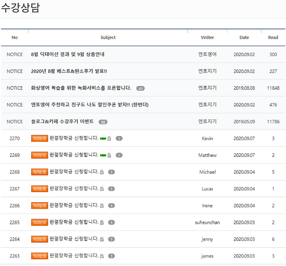
Task: Click the lock icon in row 2270
Action: coord(109,139)
